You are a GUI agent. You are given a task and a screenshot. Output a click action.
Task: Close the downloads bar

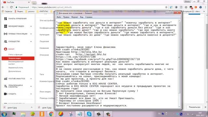(x=205, y=107)
